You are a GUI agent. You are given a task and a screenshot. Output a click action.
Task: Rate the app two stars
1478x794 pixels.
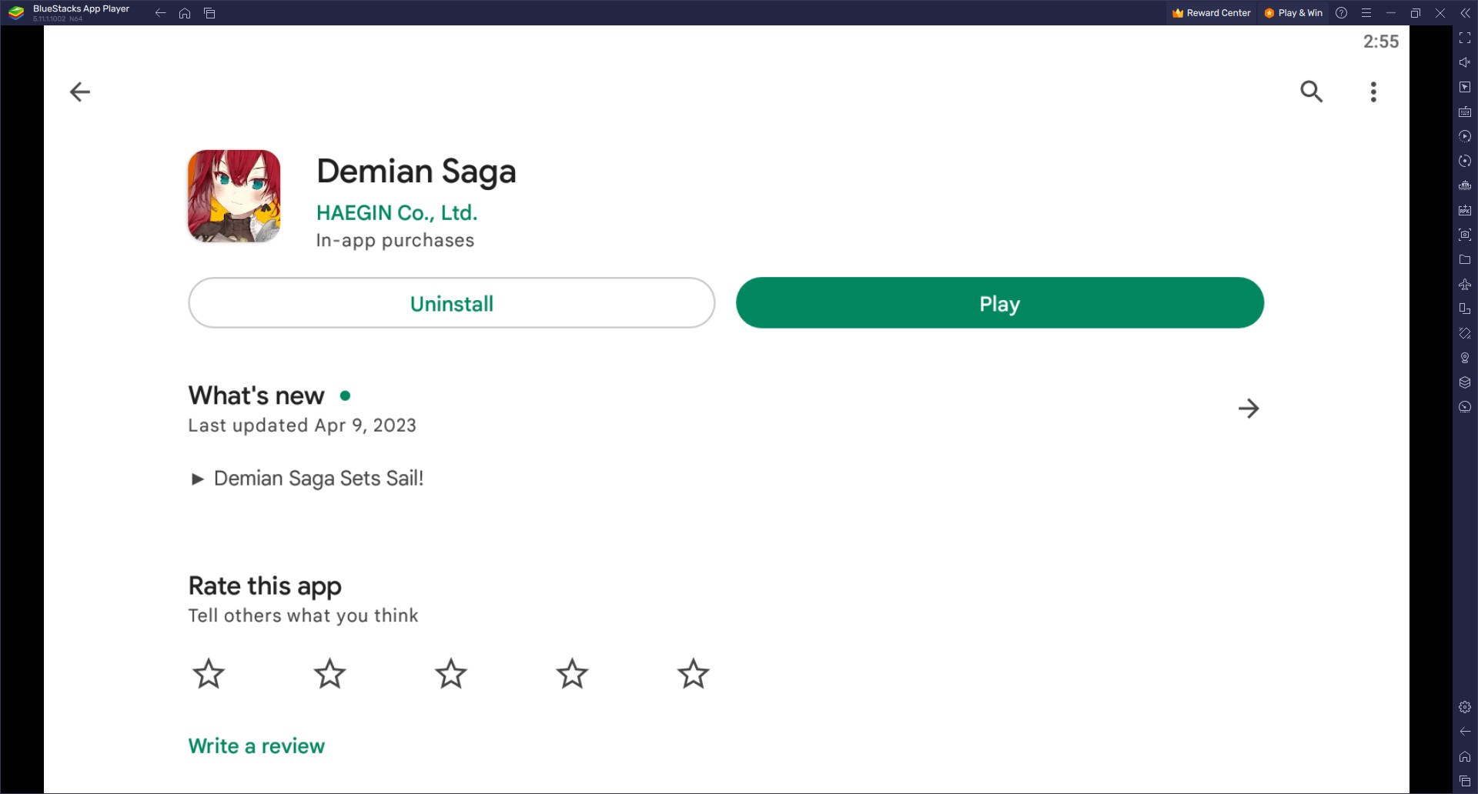tap(330, 674)
